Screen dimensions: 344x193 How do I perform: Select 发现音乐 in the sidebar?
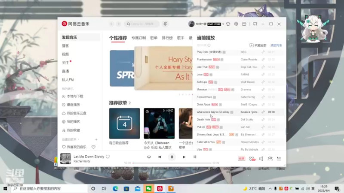point(80,37)
